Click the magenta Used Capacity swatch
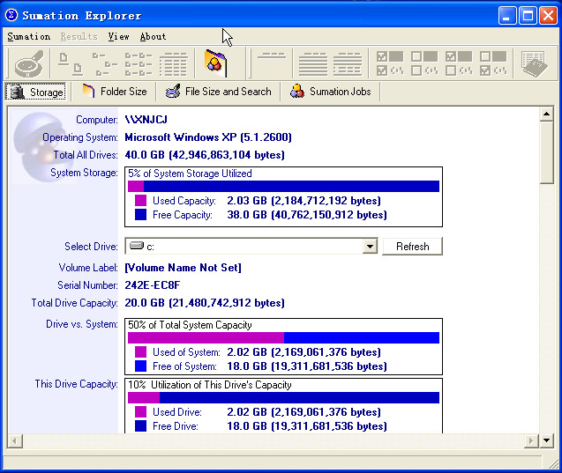This screenshot has height=473, width=562. (140, 200)
